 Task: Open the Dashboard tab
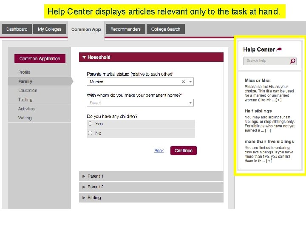pos(17,29)
